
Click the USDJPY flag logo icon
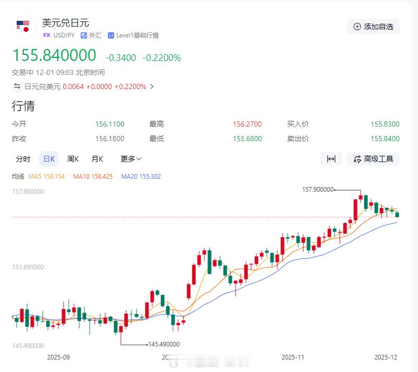pyautogui.click(x=24, y=27)
